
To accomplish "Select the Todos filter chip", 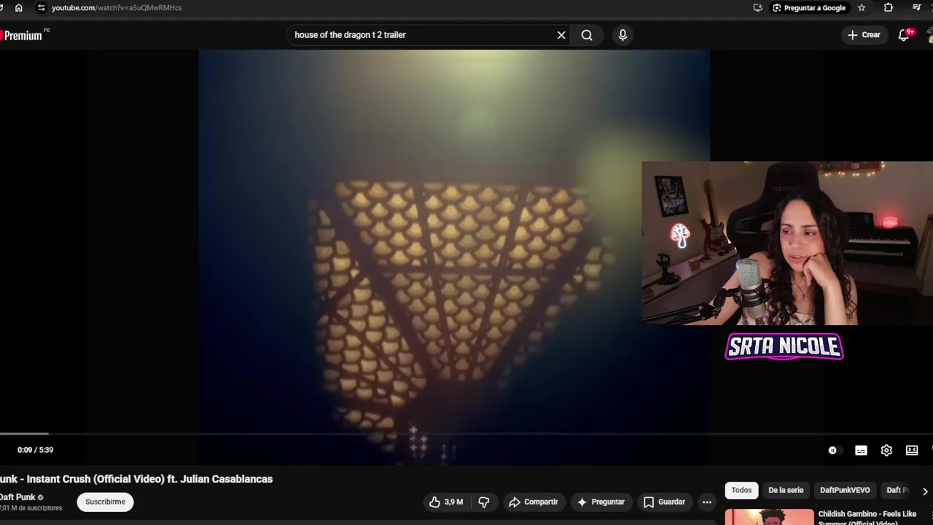I will click(x=741, y=490).
